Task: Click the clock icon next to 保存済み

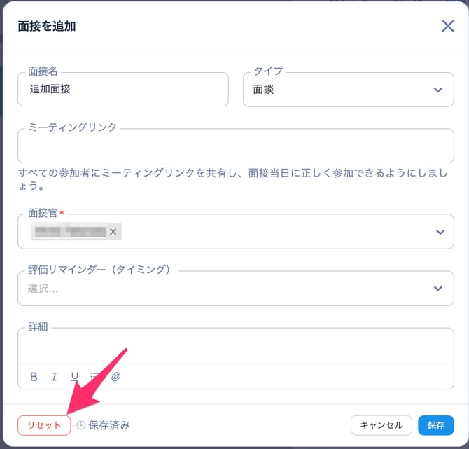Action: pos(81,425)
